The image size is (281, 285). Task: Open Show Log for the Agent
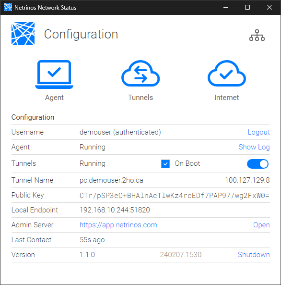click(x=254, y=147)
